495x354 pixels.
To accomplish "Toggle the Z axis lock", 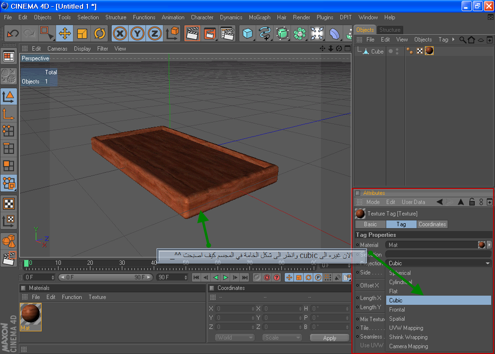I will click(x=155, y=33).
